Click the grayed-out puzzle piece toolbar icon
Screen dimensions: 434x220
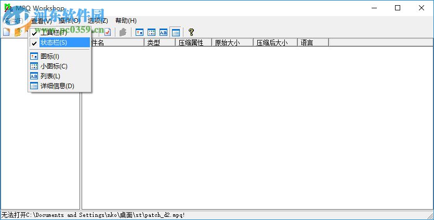pos(123,32)
